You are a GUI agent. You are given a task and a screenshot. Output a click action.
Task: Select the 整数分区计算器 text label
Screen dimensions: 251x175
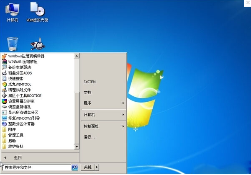(x=21, y=124)
